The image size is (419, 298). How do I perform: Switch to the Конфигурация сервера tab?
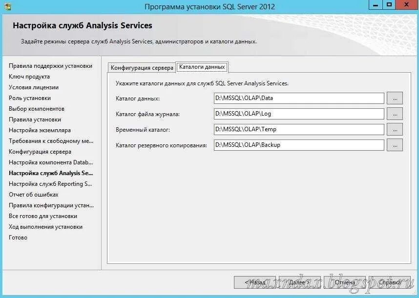(x=142, y=68)
